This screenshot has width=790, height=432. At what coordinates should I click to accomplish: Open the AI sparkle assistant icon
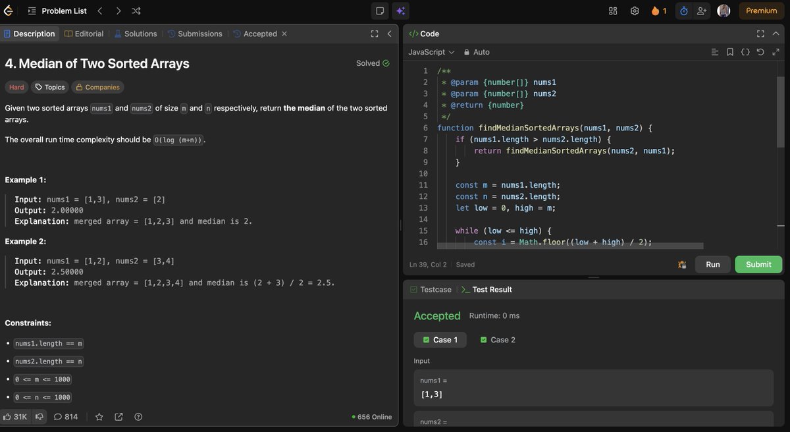pos(400,11)
